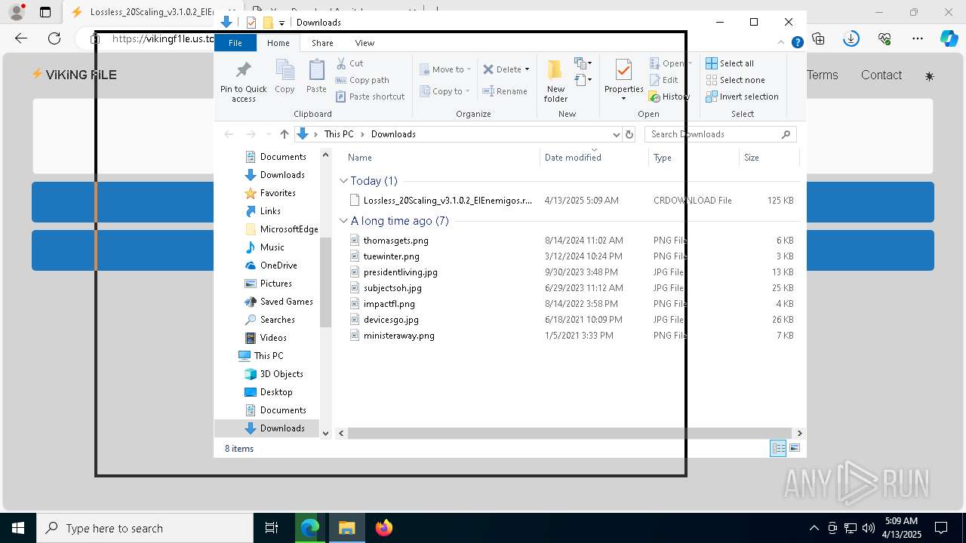The image size is (966, 543).
Task: Open the Contact link on Viking File
Action: tap(881, 75)
